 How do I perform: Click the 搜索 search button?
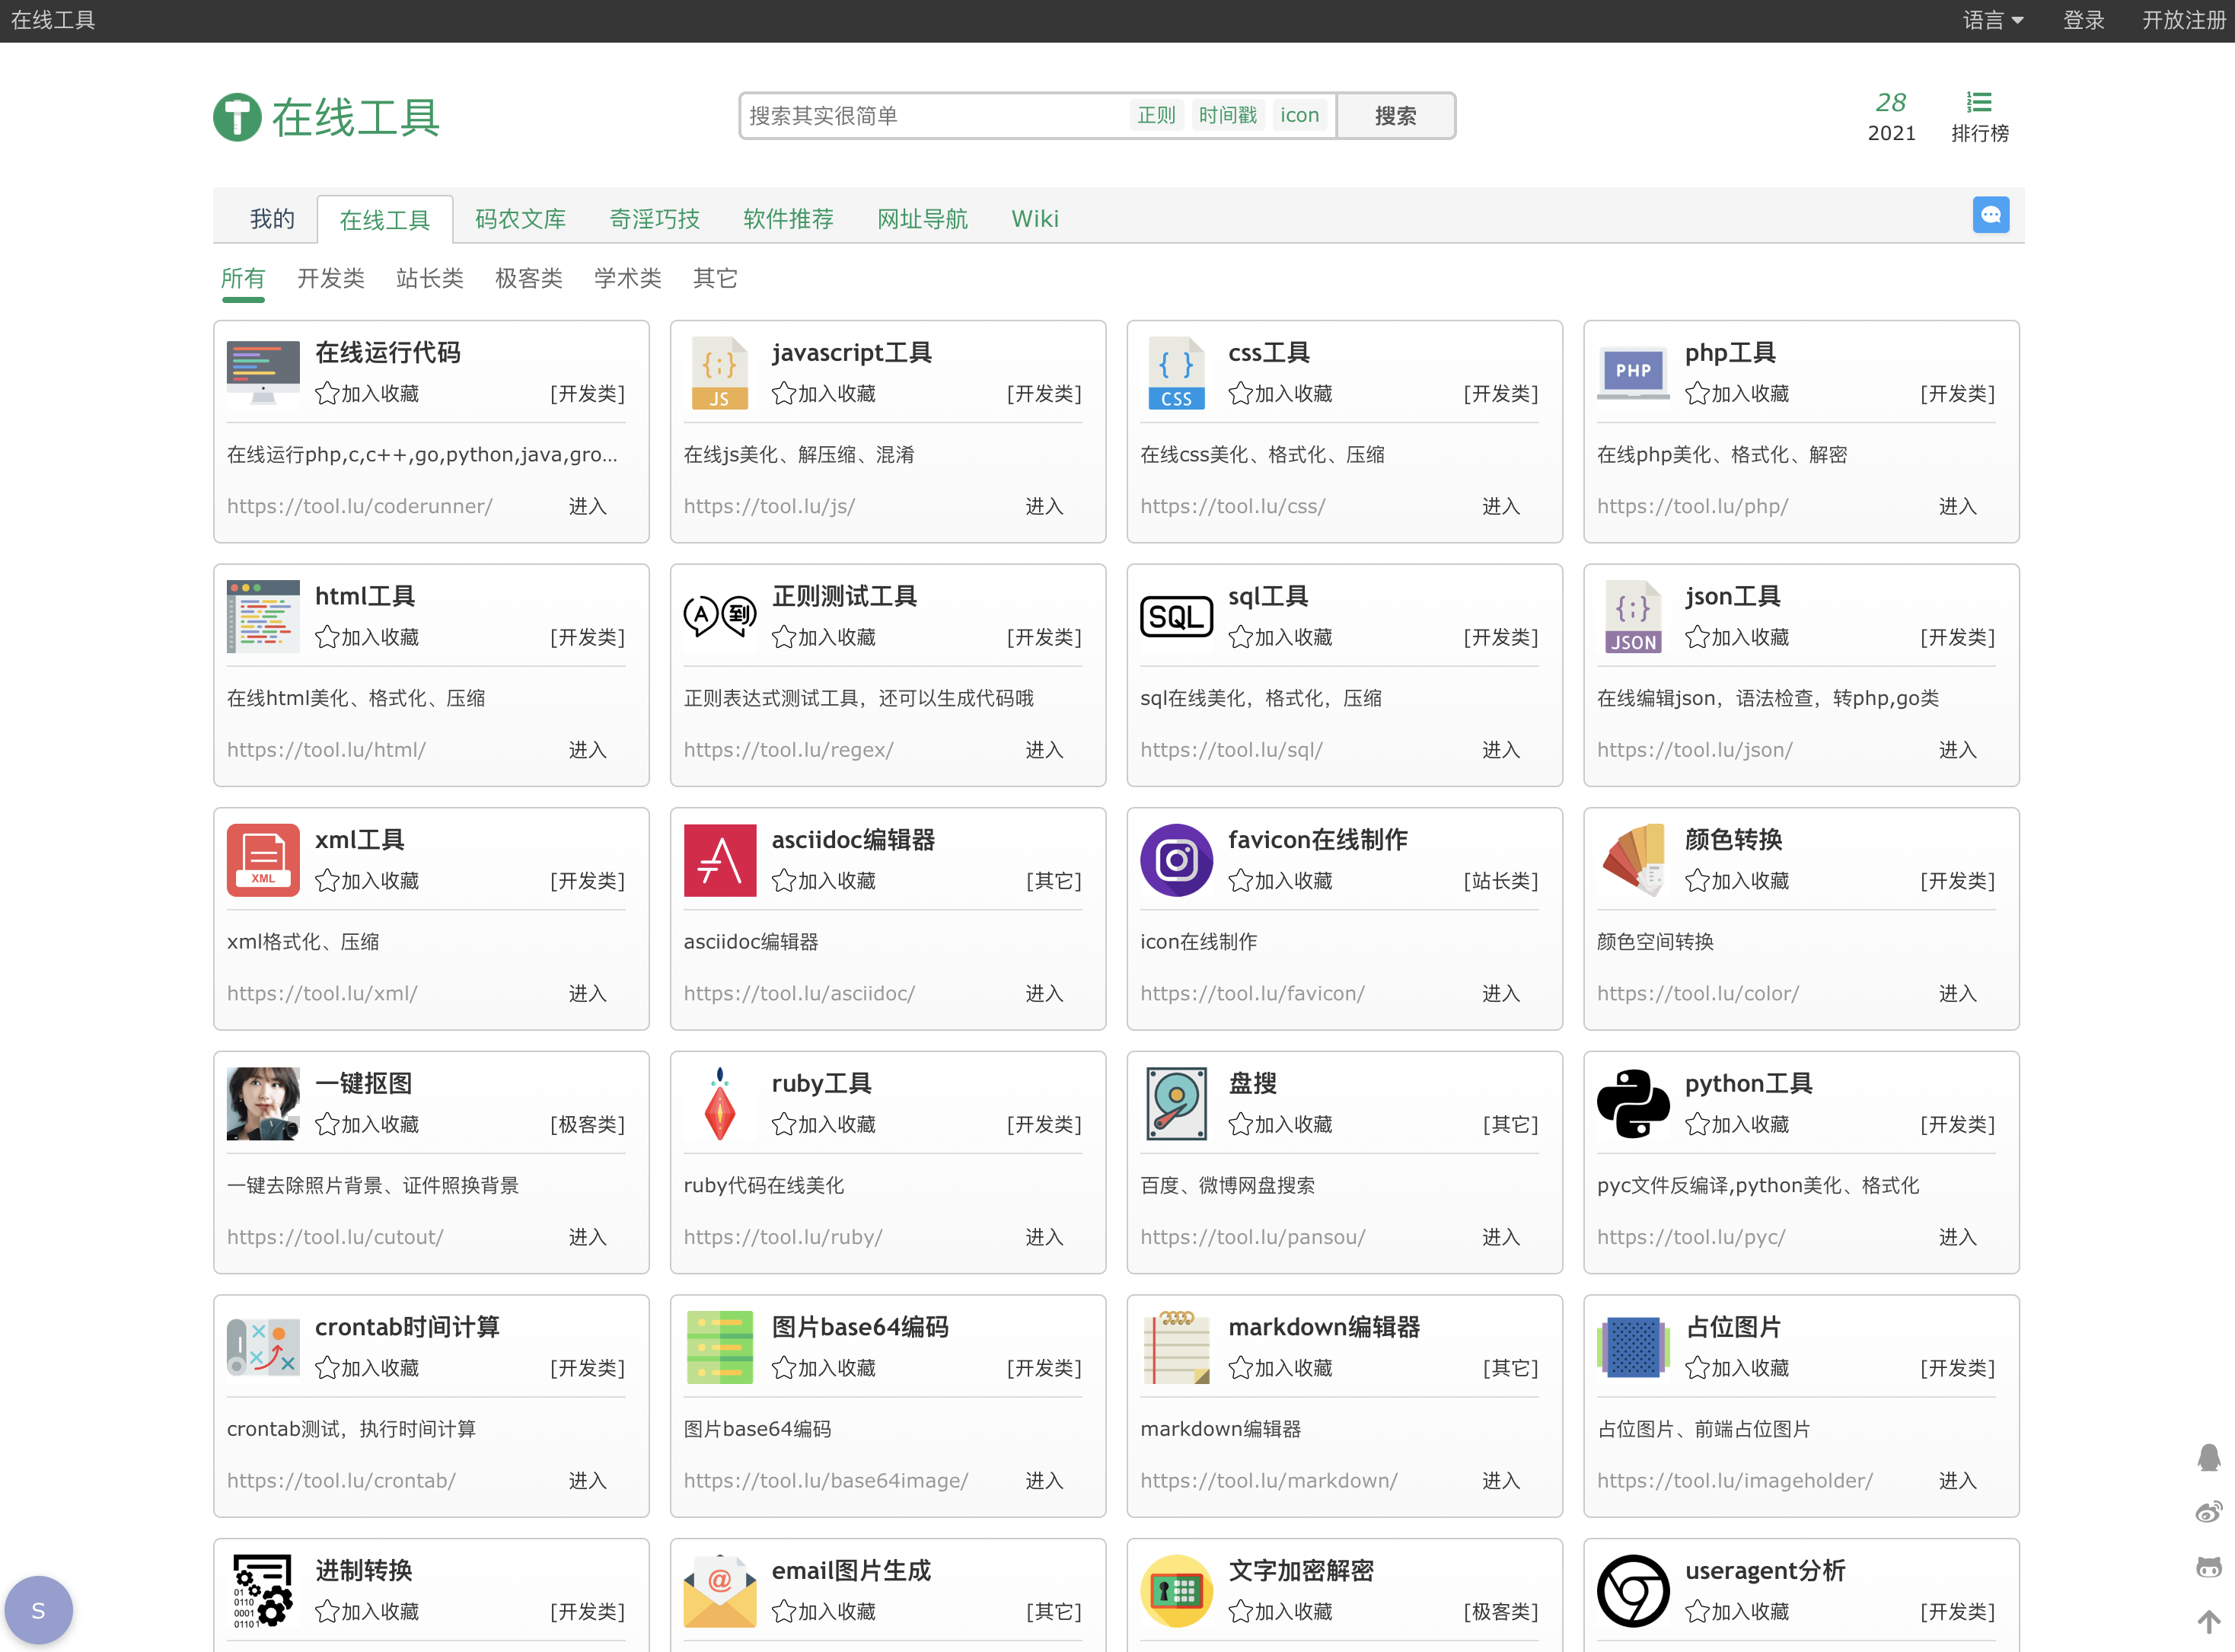(1395, 116)
